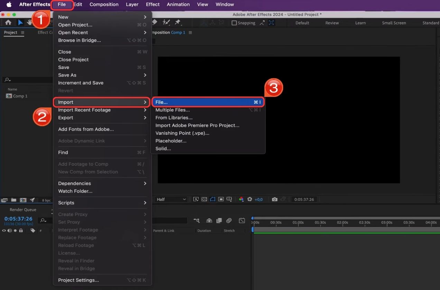Screen dimensions: 440x290
Task: Open the Project panel options menu
Action: pos(22,32)
